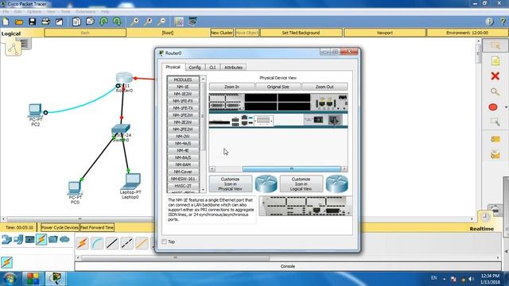Screen dimensions: 509x286
Task: Click the Packet Tracer taskbar icon
Action: tap(56, 279)
